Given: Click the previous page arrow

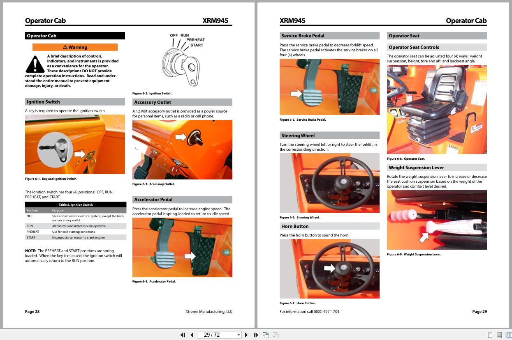Looking at the screenshot, I should [192, 335].
